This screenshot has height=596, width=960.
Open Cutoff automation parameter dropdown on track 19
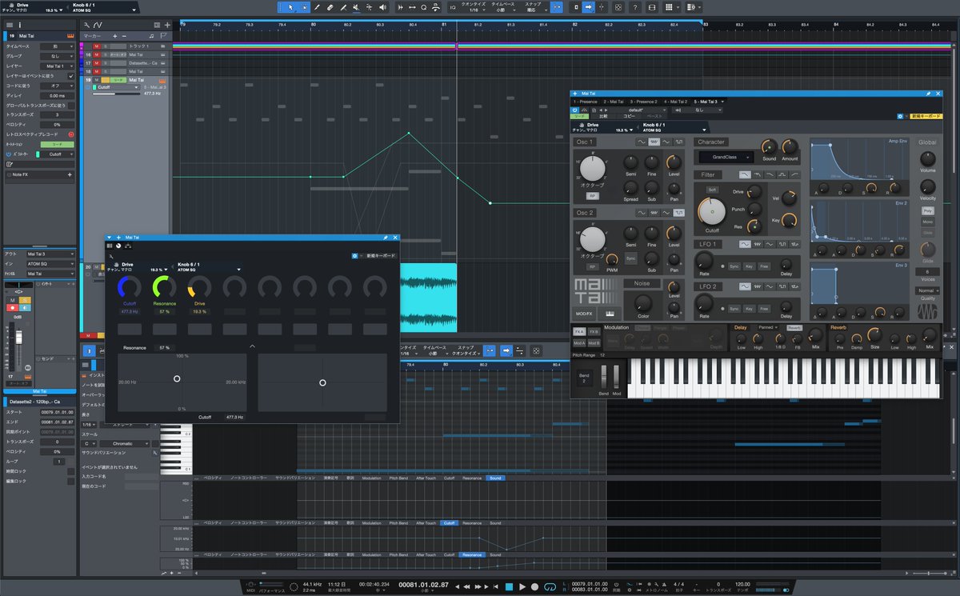118,87
